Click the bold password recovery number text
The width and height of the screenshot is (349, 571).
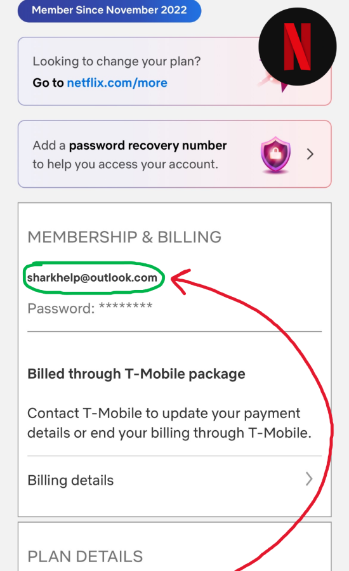(x=148, y=145)
